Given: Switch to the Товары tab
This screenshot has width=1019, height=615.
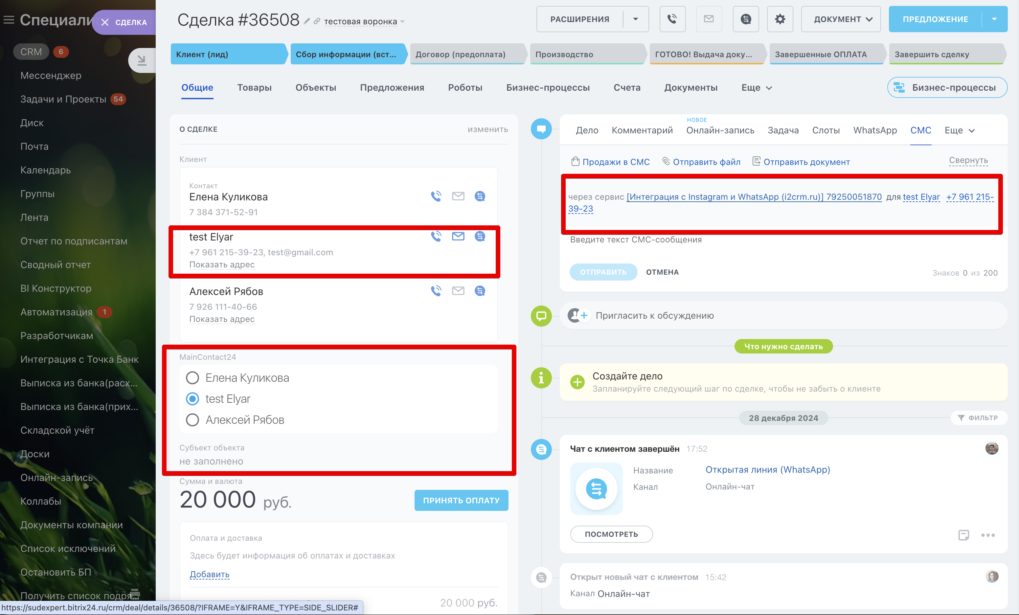Looking at the screenshot, I should pyautogui.click(x=254, y=88).
